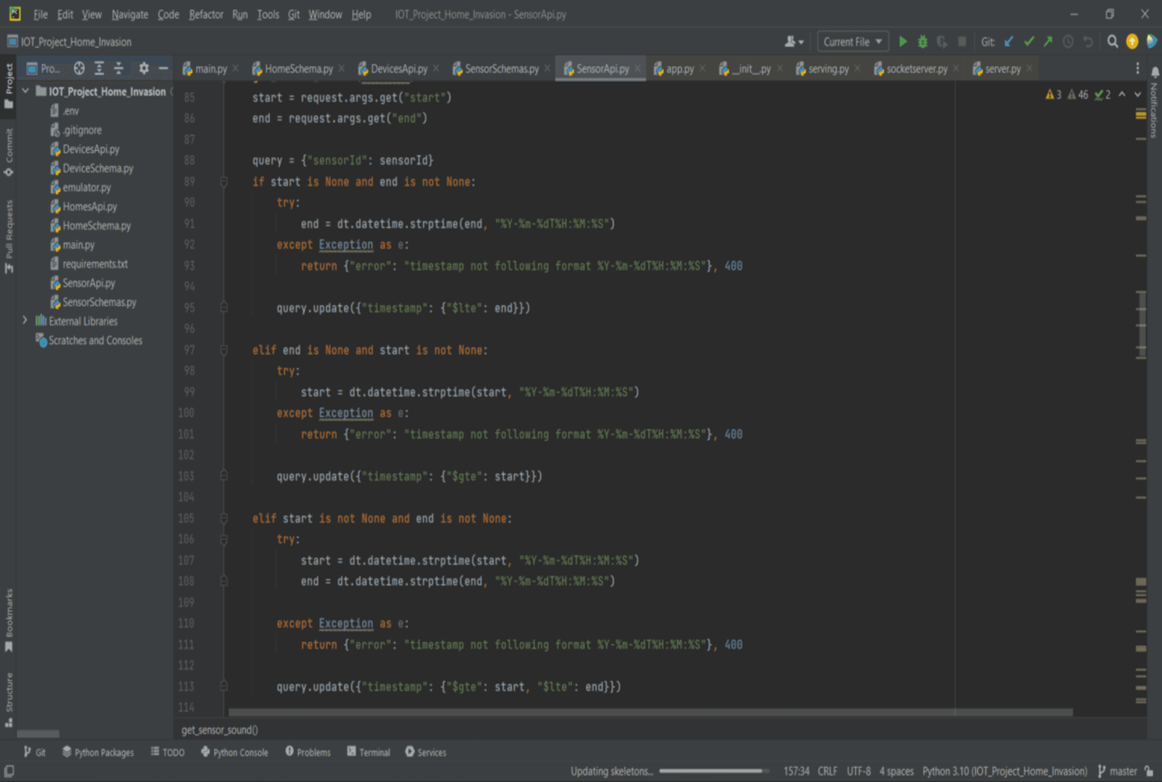The image size is (1162, 782).
Task: Collapse IOT_Project_Home_Invasion root folder
Action: coord(25,91)
